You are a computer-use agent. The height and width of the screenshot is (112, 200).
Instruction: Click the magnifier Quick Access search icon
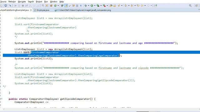(190, 6)
